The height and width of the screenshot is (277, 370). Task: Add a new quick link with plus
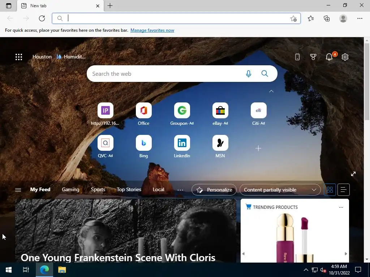coord(258,148)
